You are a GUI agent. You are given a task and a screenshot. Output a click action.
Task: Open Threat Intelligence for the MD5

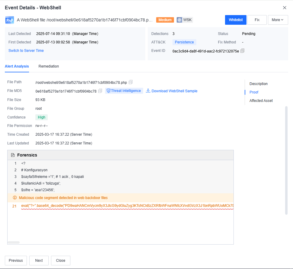coord(124,91)
